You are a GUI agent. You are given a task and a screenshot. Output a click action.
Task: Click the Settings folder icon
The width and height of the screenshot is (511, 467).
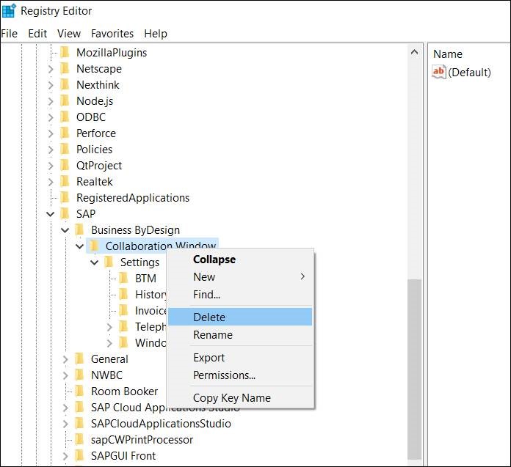coord(109,262)
